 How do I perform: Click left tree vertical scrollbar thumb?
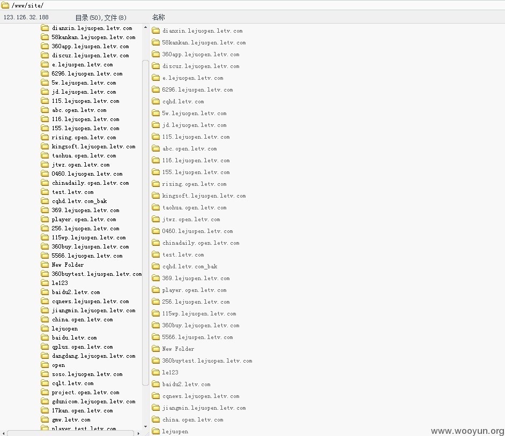145,222
